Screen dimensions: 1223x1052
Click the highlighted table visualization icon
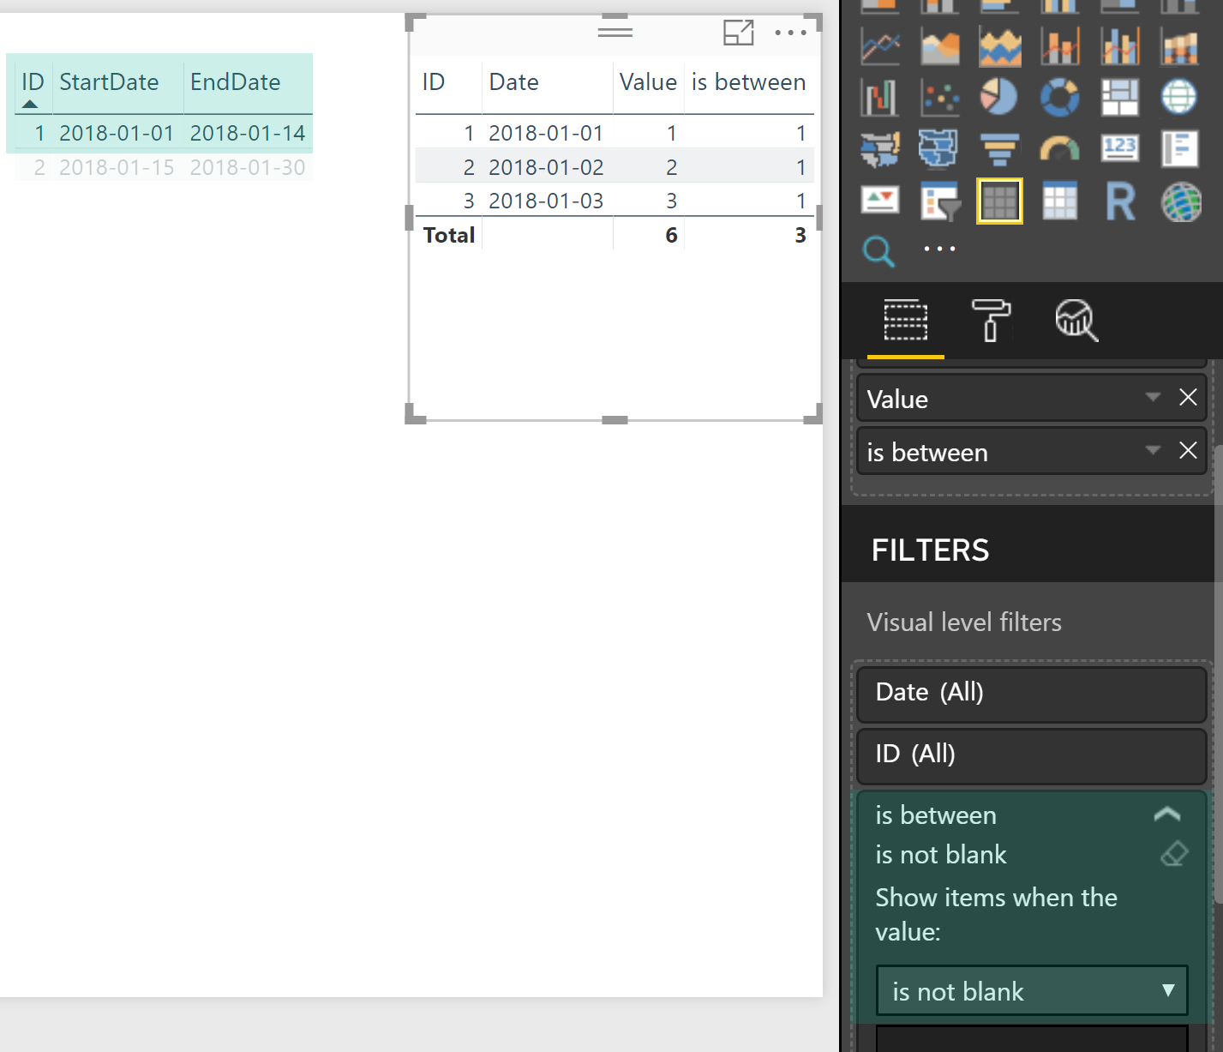1000,201
